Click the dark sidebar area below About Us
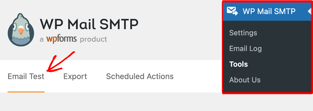313x111 pixels. 267,89
